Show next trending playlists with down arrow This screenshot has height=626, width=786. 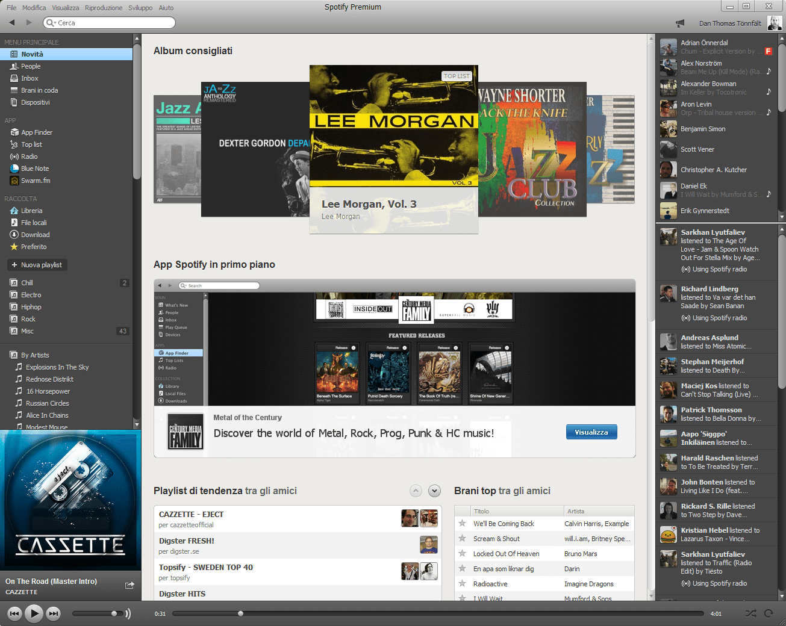(x=434, y=491)
